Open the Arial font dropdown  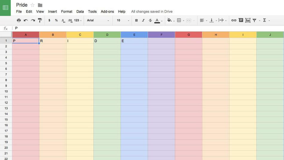coord(98,20)
